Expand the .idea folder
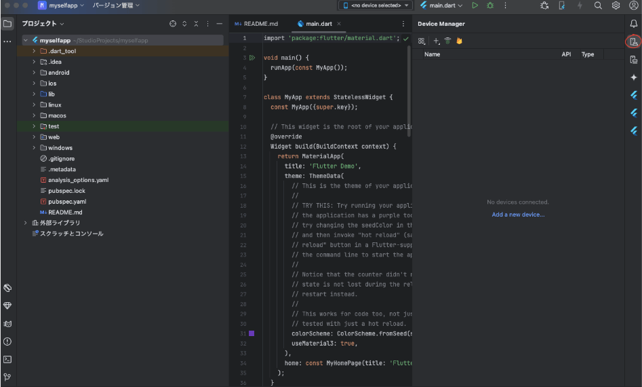The image size is (642, 387). pyautogui.click(x=34, y=62)
